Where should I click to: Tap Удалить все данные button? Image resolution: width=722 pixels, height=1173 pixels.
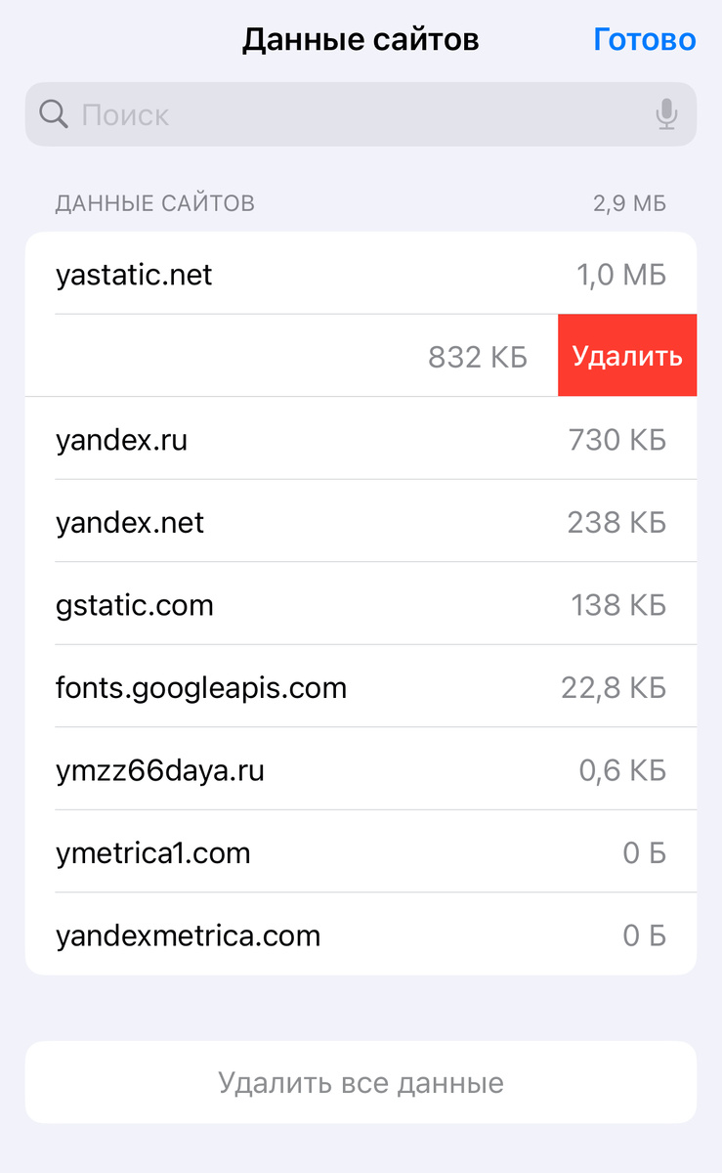(x=361, y=1082)
